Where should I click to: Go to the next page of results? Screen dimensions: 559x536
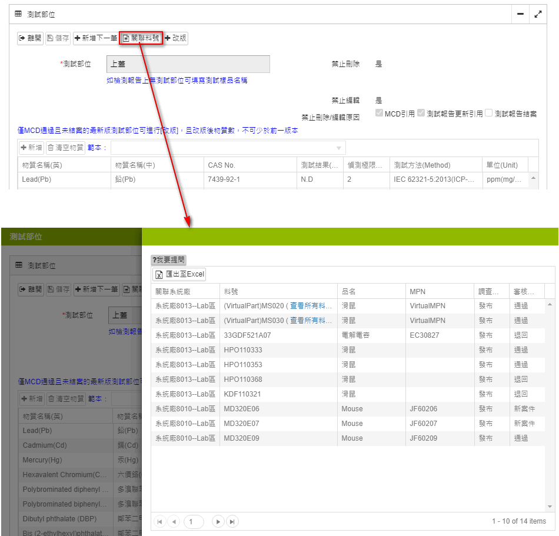[x=218, y=521]
